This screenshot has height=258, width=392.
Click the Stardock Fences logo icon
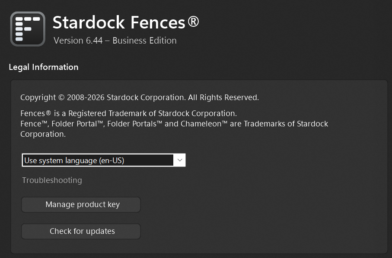point(28,29)
